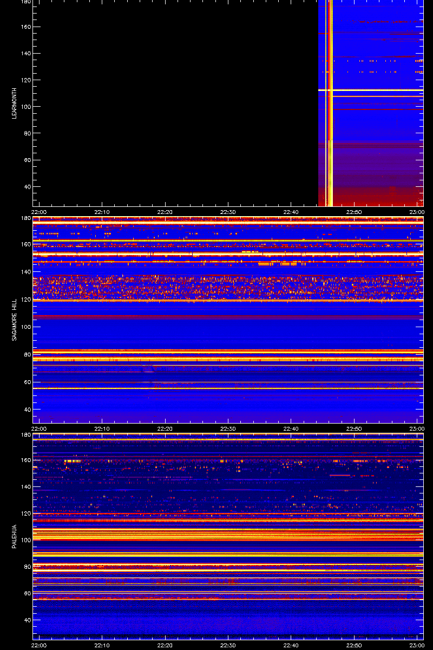Click 22:50 under the Learmonth panel
Viewport: 433px width, 650px height.
354,212
